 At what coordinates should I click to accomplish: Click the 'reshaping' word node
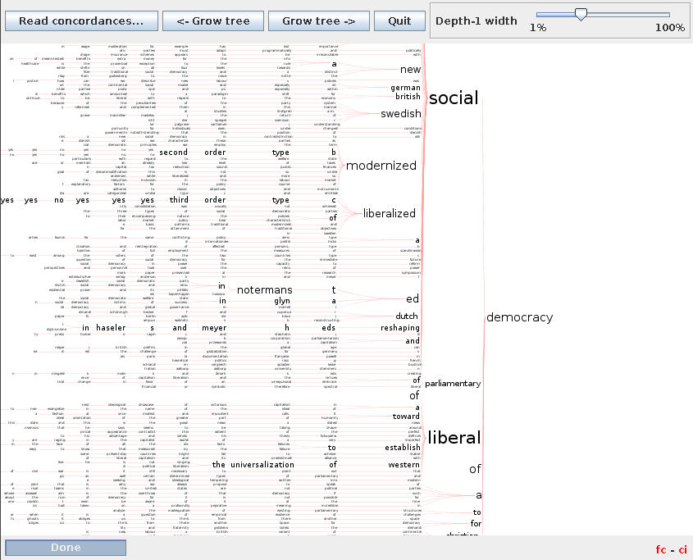pos(400,328)
